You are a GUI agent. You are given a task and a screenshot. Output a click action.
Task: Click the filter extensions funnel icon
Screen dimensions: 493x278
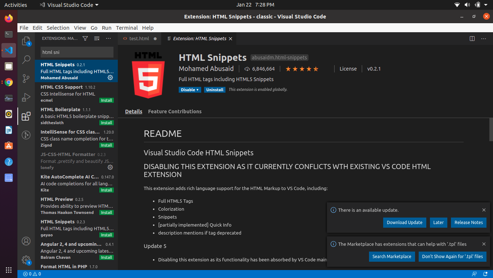tap(85, 38)
